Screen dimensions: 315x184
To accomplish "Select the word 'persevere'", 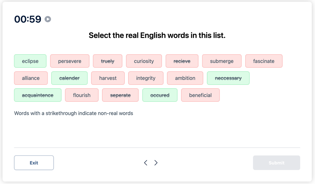I will pyautogui.click(x=70, y=61).
